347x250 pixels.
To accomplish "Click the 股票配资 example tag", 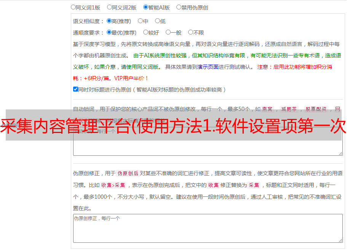I will (316, 109).
